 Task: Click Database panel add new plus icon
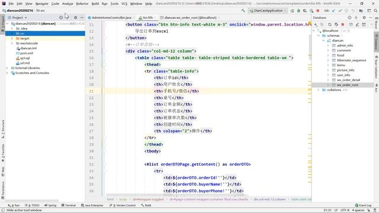click(x=316, y=24)
